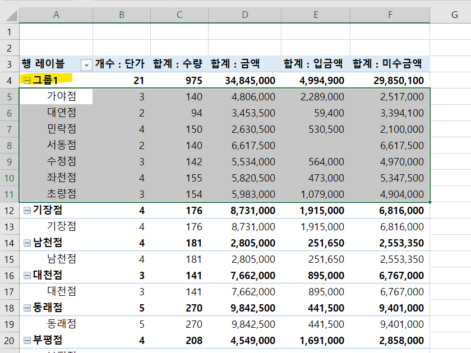Screen dimensions: 471x353
Task: Select the 수정점 cell
Action: tap(56, 161)
